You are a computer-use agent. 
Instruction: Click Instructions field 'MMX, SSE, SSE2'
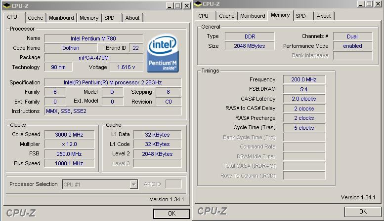click(113, 111)
